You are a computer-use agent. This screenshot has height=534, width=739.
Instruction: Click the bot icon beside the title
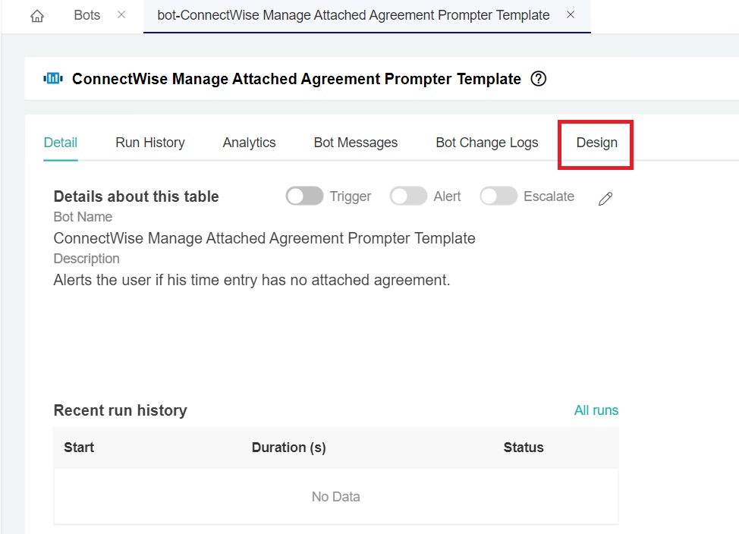(x=53, y=79)
